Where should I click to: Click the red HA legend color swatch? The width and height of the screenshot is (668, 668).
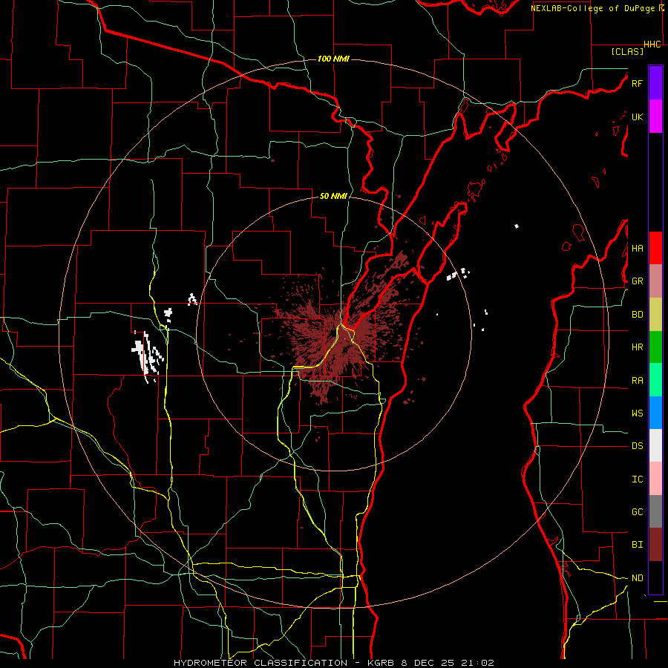coord(655,248)
